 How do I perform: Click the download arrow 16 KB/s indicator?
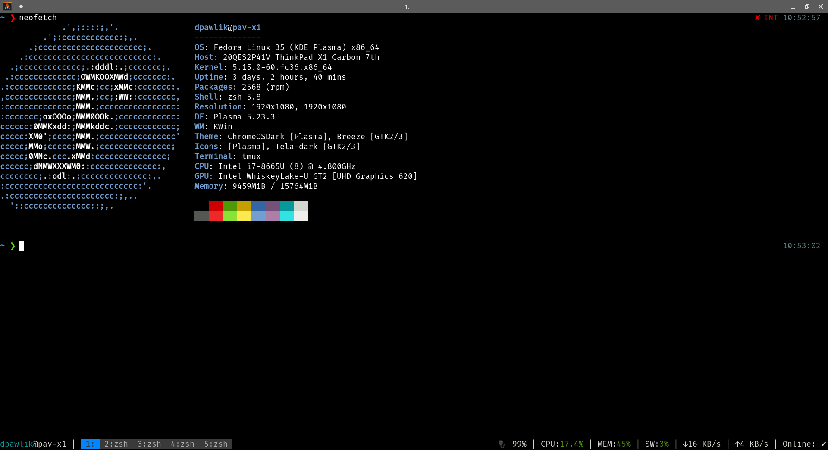(x=702, y=444)
